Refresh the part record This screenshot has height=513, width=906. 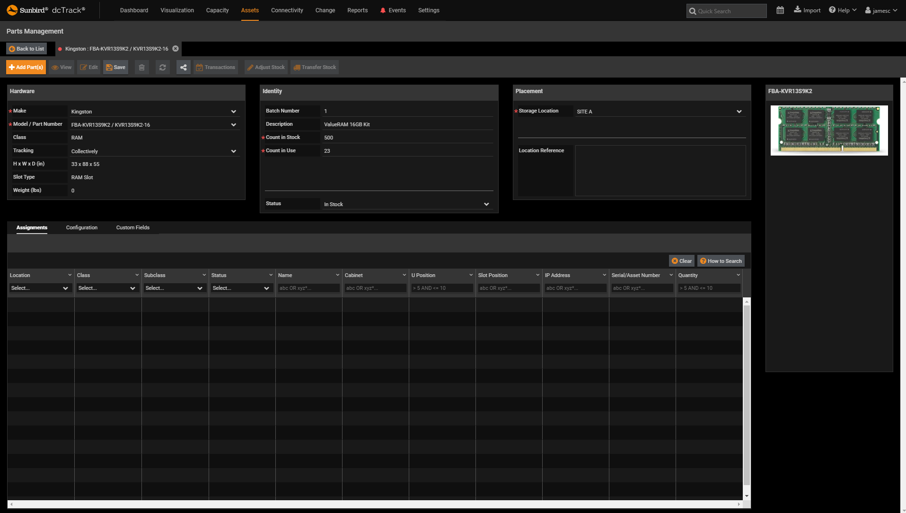[x=162, y=67]
